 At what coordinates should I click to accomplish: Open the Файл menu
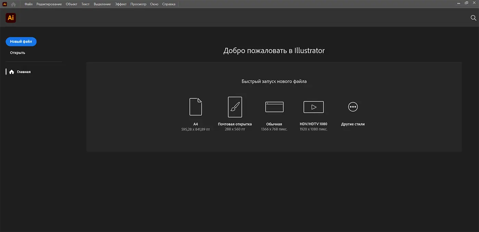28,4
